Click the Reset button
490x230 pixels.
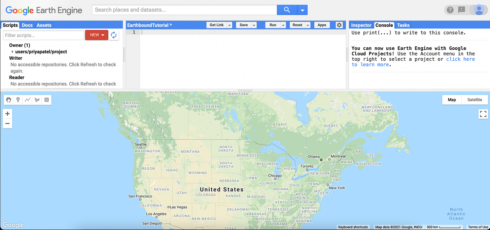tap(297, 25)
